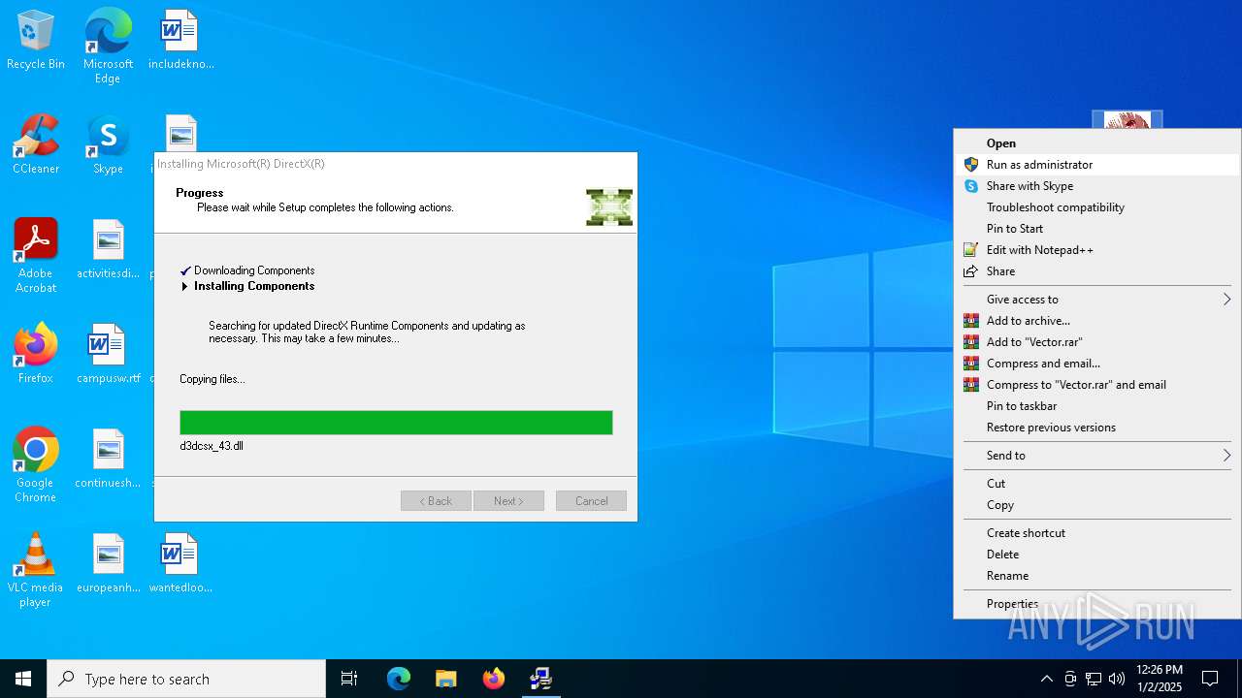Open the Adobe Acrobat desktop icon

point(36,256)
